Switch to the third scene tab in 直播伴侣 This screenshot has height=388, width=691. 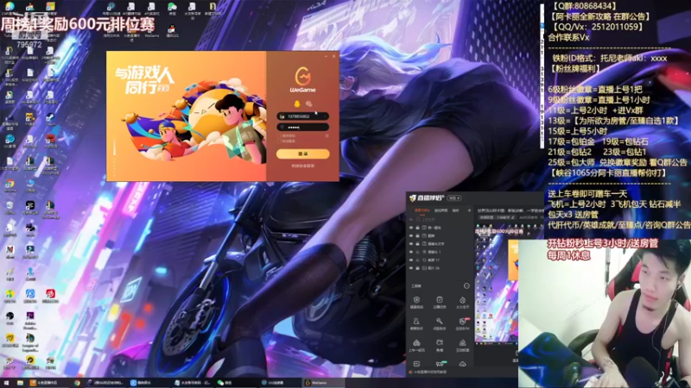(456, 210)
